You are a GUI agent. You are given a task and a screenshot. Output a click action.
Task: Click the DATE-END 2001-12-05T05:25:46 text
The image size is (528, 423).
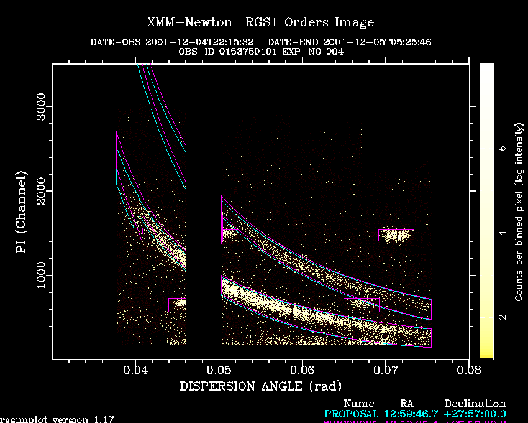350,42
